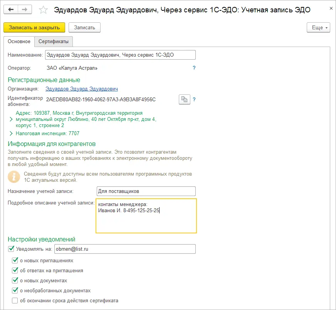Image resolution: width=336 pixels, height=310 pixels.
Task: Uncheck the о новых документах checkbox
Action: coord(15,280)
